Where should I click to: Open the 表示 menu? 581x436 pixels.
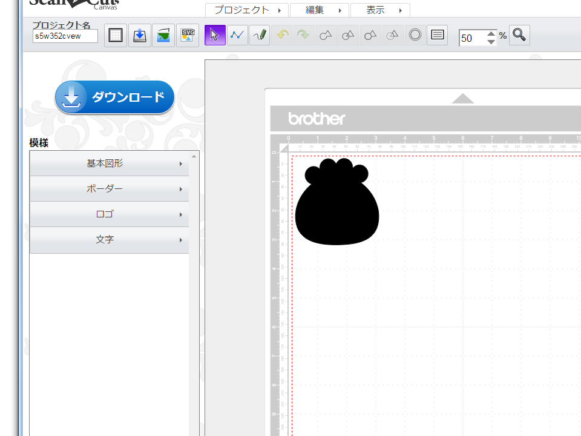[x=380, y=10]
